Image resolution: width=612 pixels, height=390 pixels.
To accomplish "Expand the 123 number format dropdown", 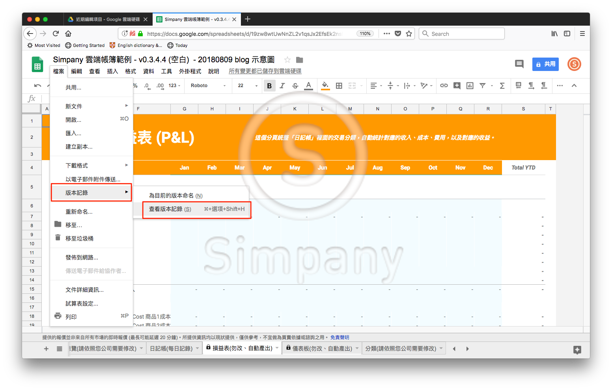I will tap(174, 86).
